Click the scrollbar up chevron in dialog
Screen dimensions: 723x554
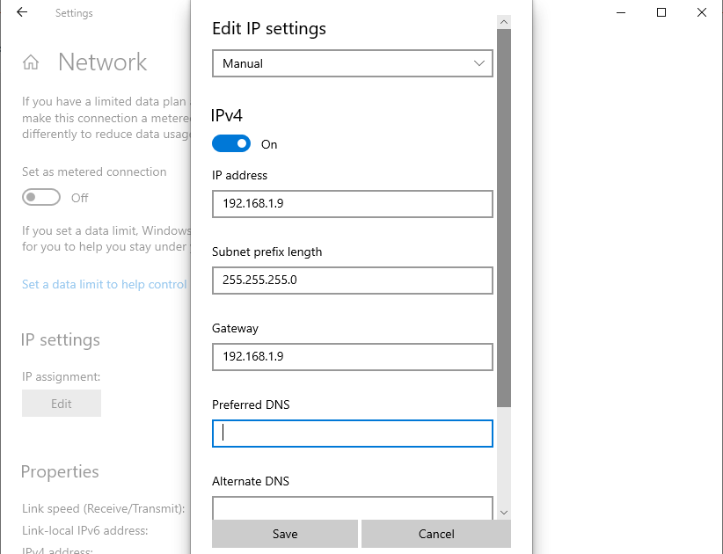503,21
